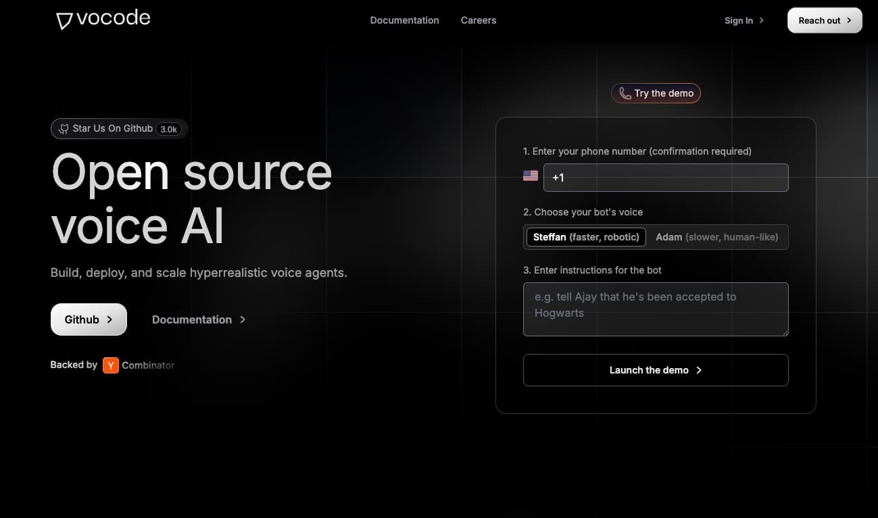The image size is (878, 518).
Task: Select the Steffan voice option
Action: click(x=586, y=237)
